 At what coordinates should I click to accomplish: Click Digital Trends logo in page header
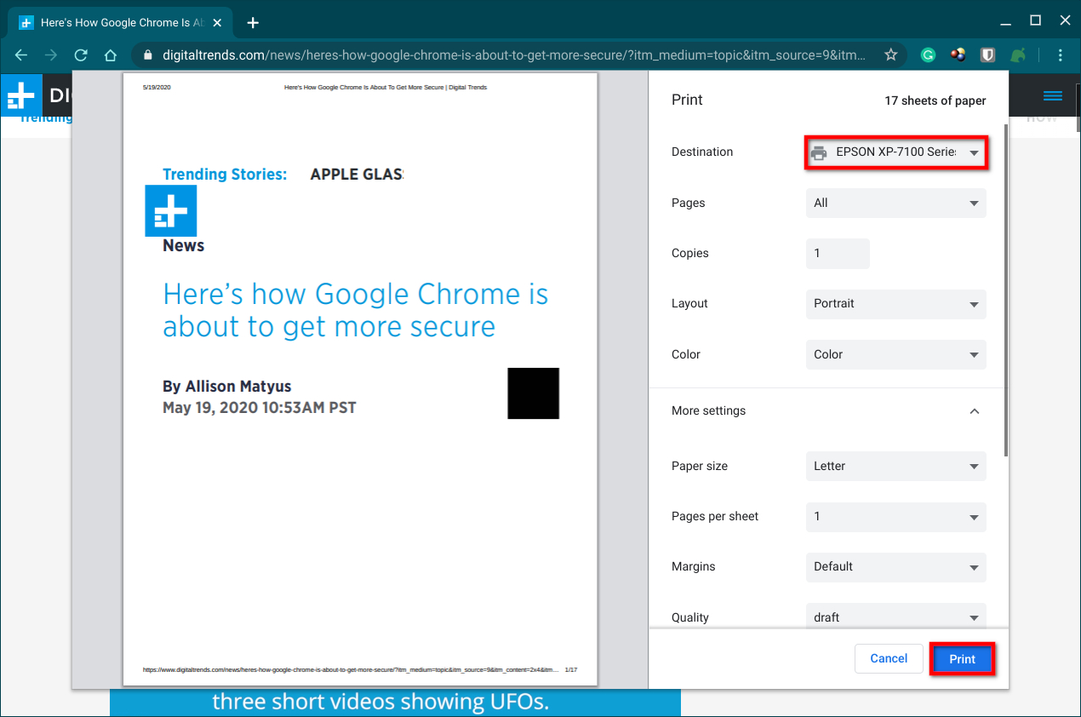point(20,95)
